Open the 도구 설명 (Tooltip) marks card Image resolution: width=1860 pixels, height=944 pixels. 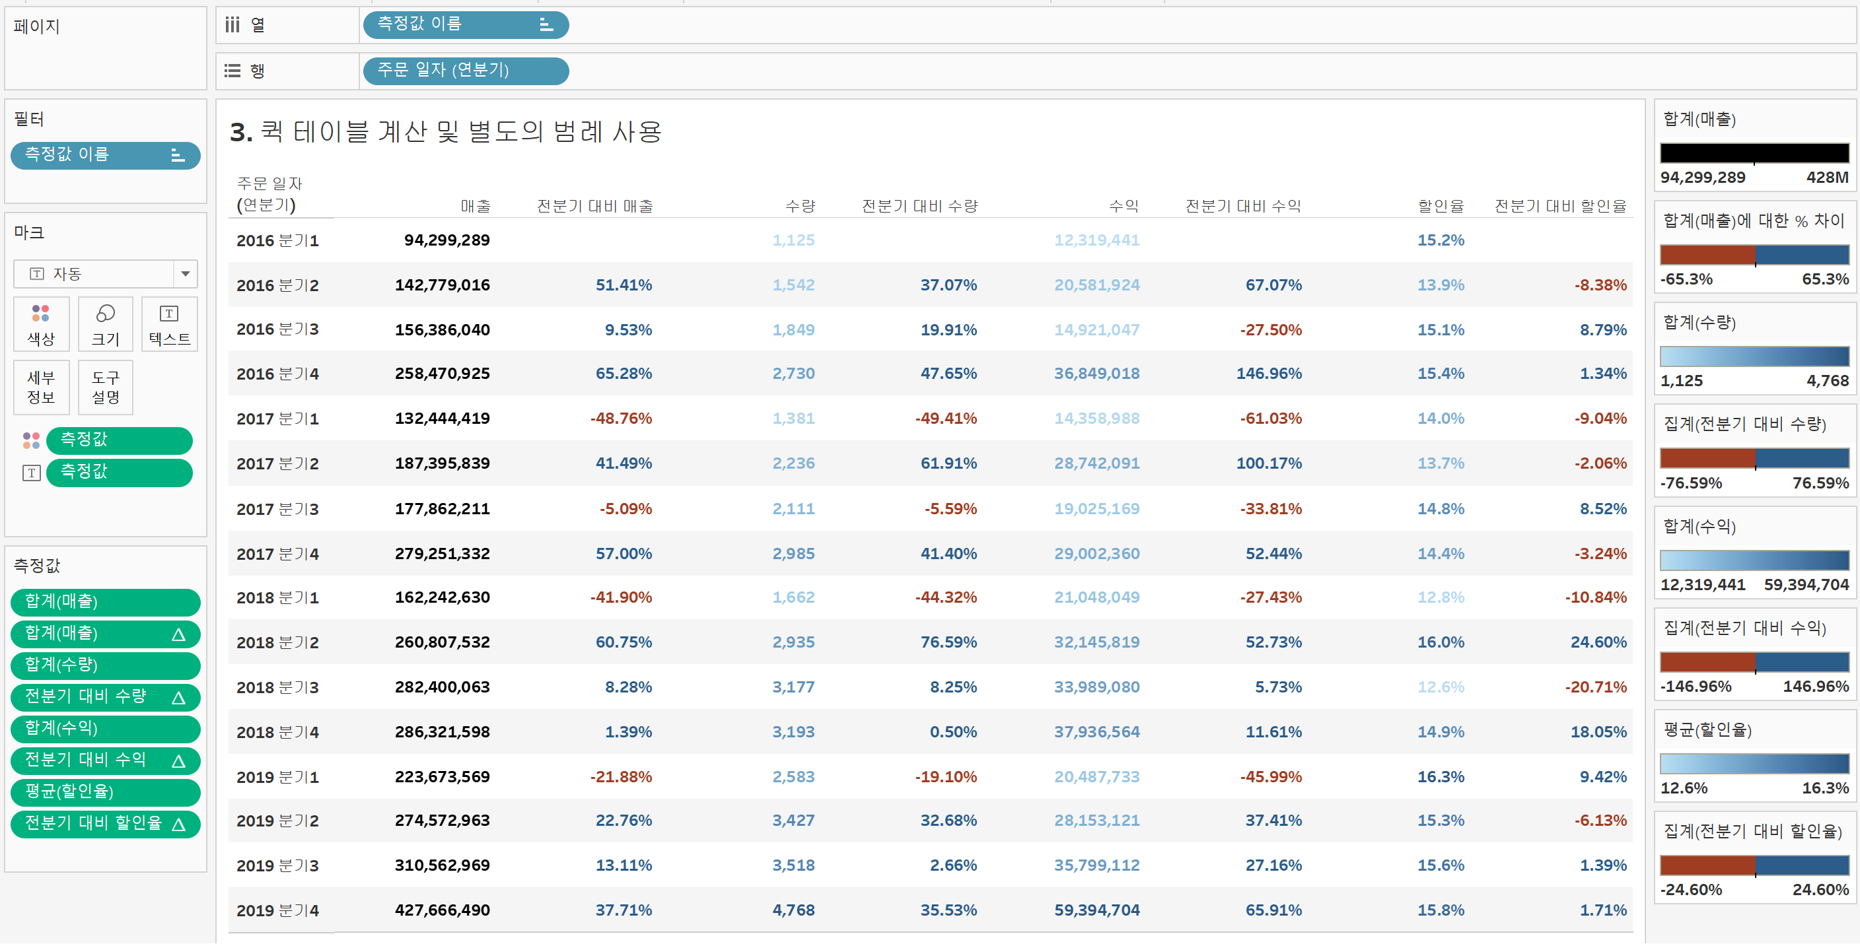106,387
